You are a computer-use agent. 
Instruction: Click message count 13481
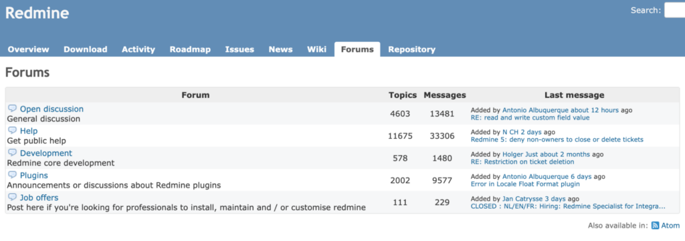point(442,113)
